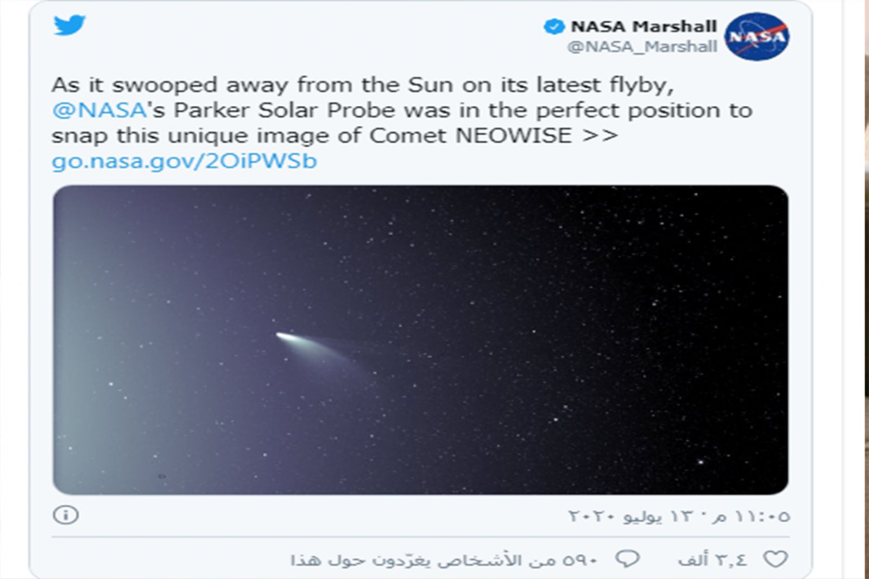Click the reply speech bubble icon
This screenshot has height=579, width=869.
pyautogui.click(x=627, y=558)
